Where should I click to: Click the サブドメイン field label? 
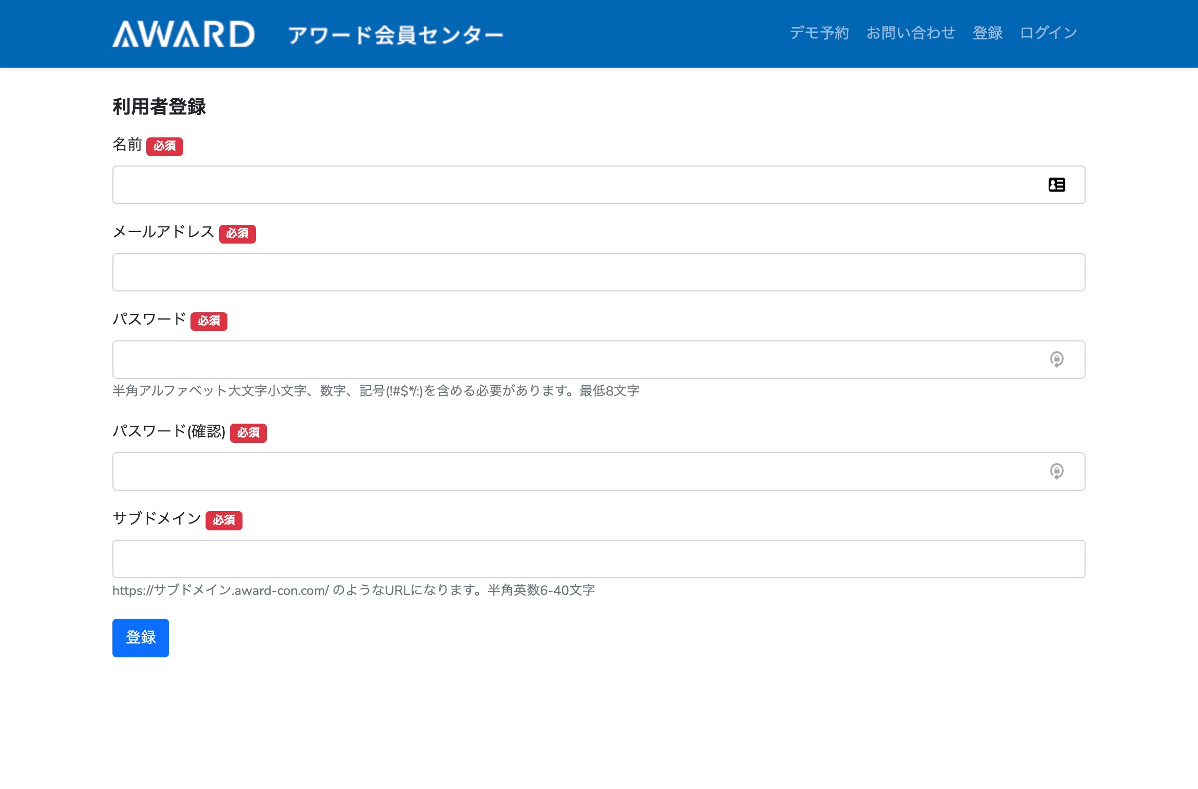[157, 518]
